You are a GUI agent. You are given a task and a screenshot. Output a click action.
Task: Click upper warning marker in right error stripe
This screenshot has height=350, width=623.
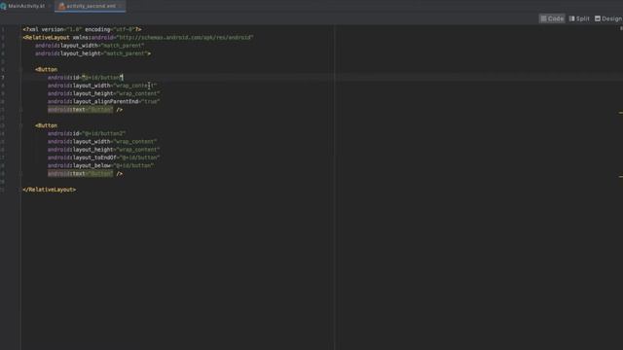click(620, 113)
